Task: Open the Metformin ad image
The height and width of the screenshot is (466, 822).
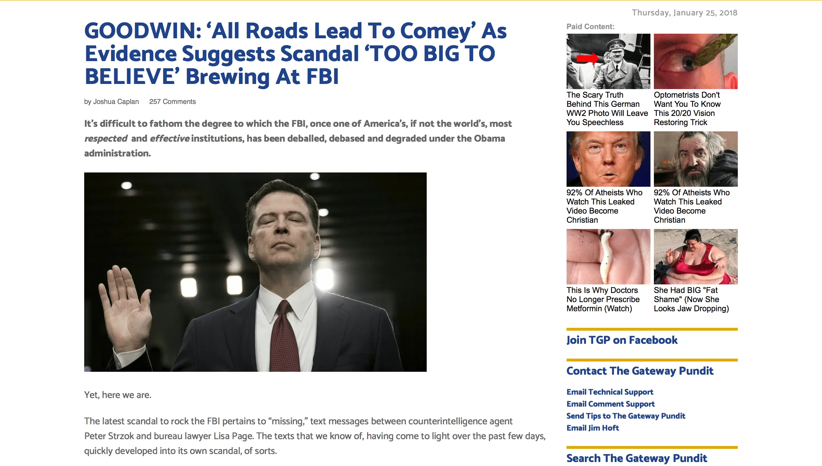Action: [x=608, y=256]
